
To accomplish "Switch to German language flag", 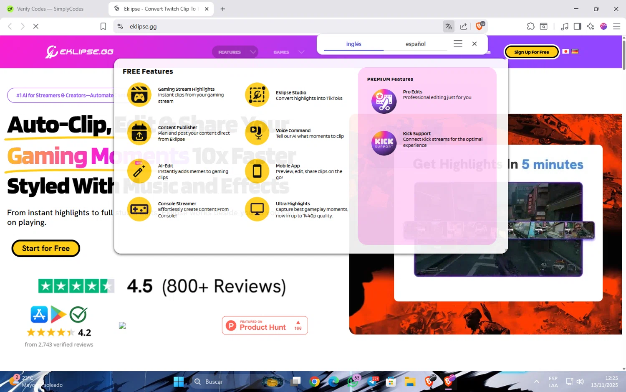I will [575, 51].
